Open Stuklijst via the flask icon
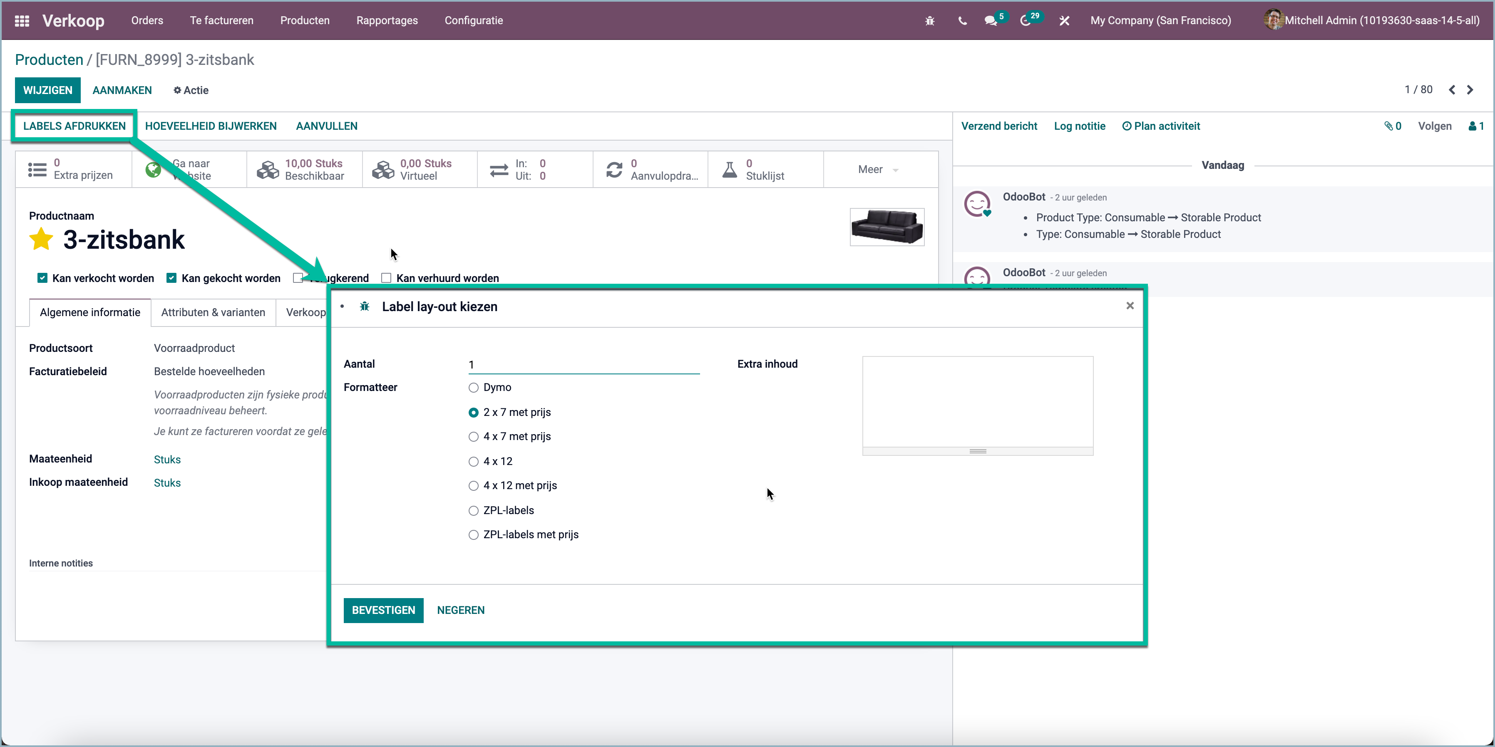 pyautogui.click(x=730, y=169)
